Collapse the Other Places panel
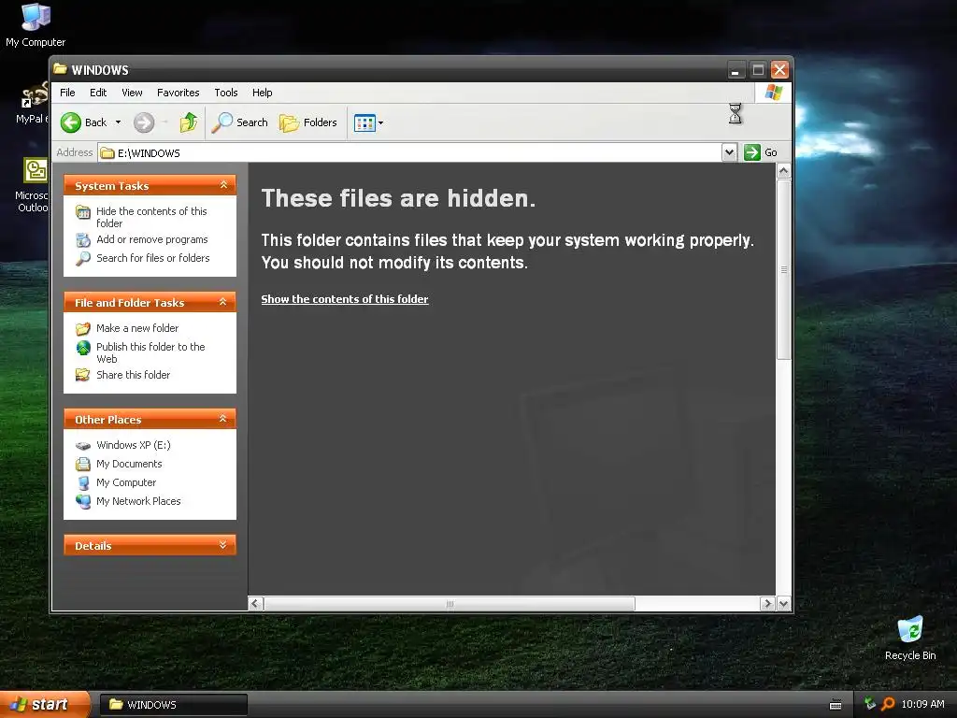957x718 pixels. point(223,419)
